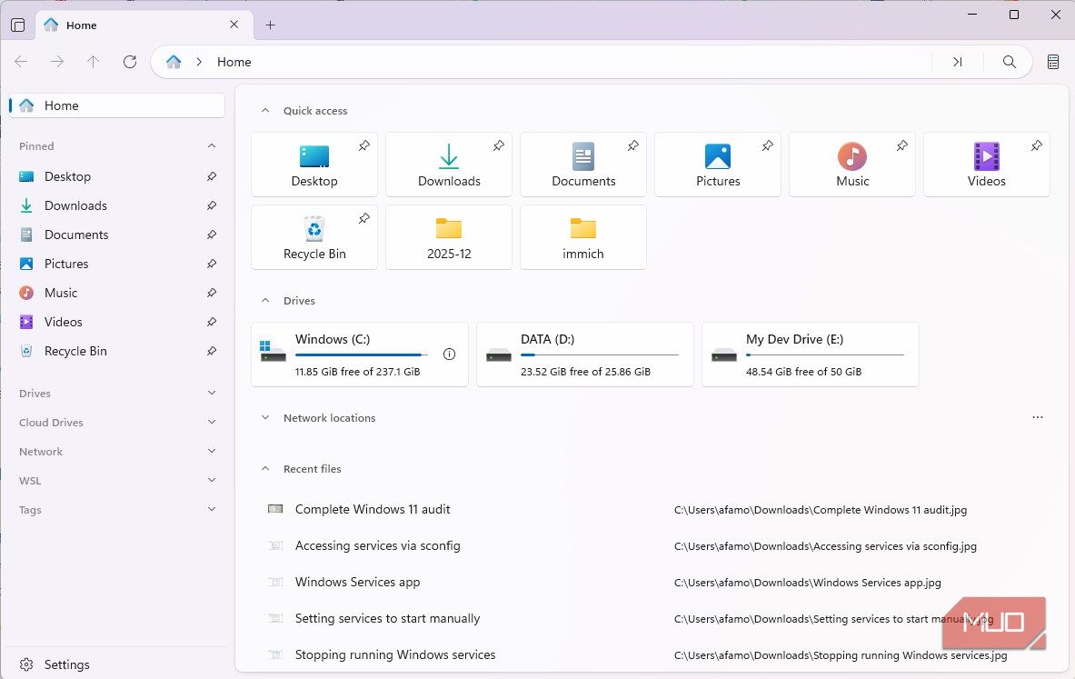The image size is (1075, 679).
Task: Open the Downloads quick access card
Action: 448,165
